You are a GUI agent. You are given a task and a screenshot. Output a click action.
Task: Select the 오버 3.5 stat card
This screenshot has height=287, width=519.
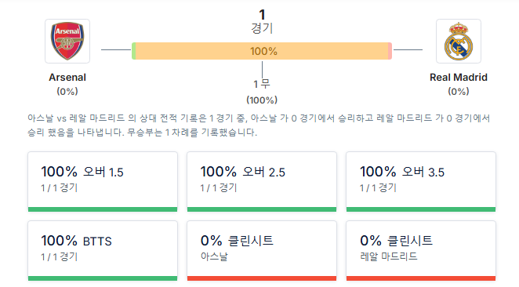click(x=421, y=181)
